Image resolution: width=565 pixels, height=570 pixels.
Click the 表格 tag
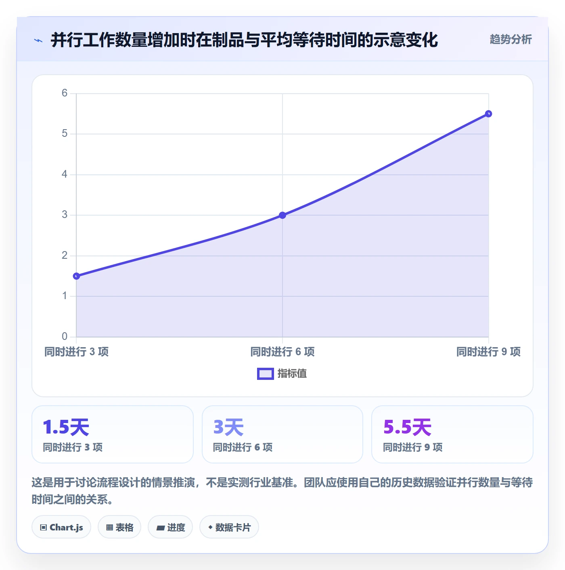point(119,527)
